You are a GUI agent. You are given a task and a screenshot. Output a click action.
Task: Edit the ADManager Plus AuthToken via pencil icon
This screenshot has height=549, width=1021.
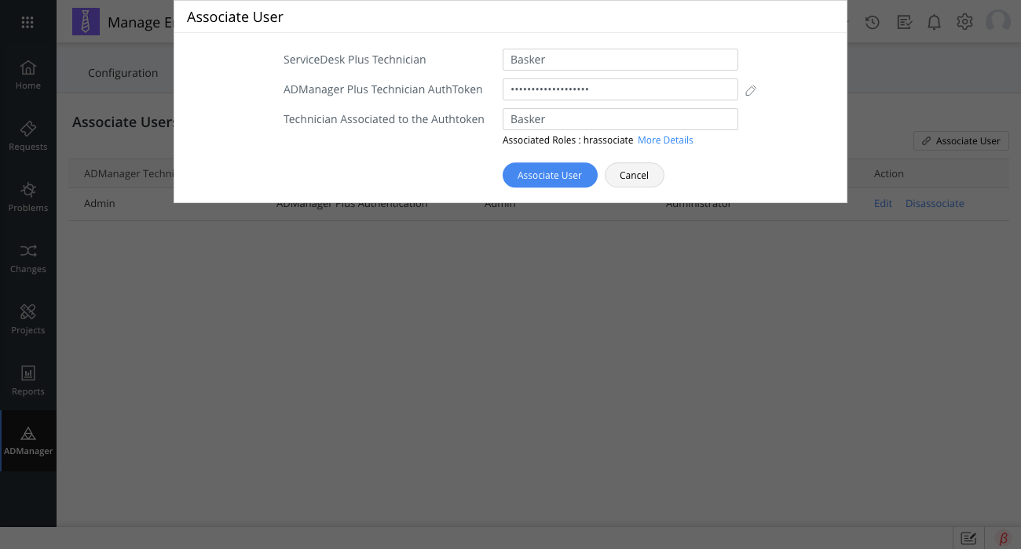[x=750, y=90]
